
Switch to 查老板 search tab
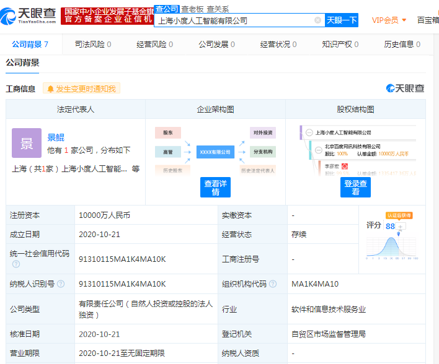192,9
